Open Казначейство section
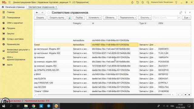Screen dimensions: 194x109 13,44
